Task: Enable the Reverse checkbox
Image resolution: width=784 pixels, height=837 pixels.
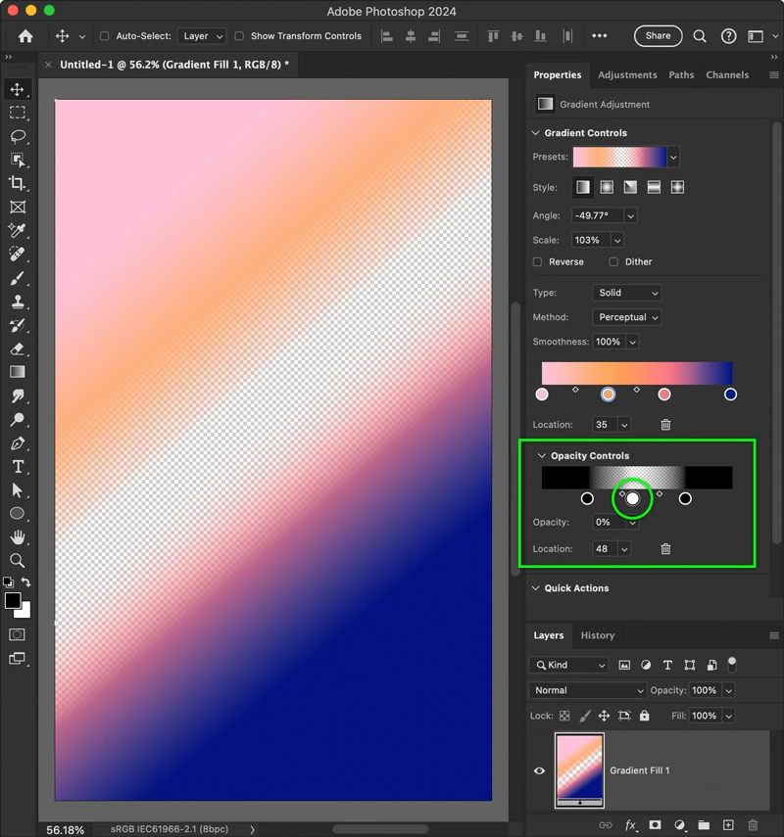Action: point(538,261)
